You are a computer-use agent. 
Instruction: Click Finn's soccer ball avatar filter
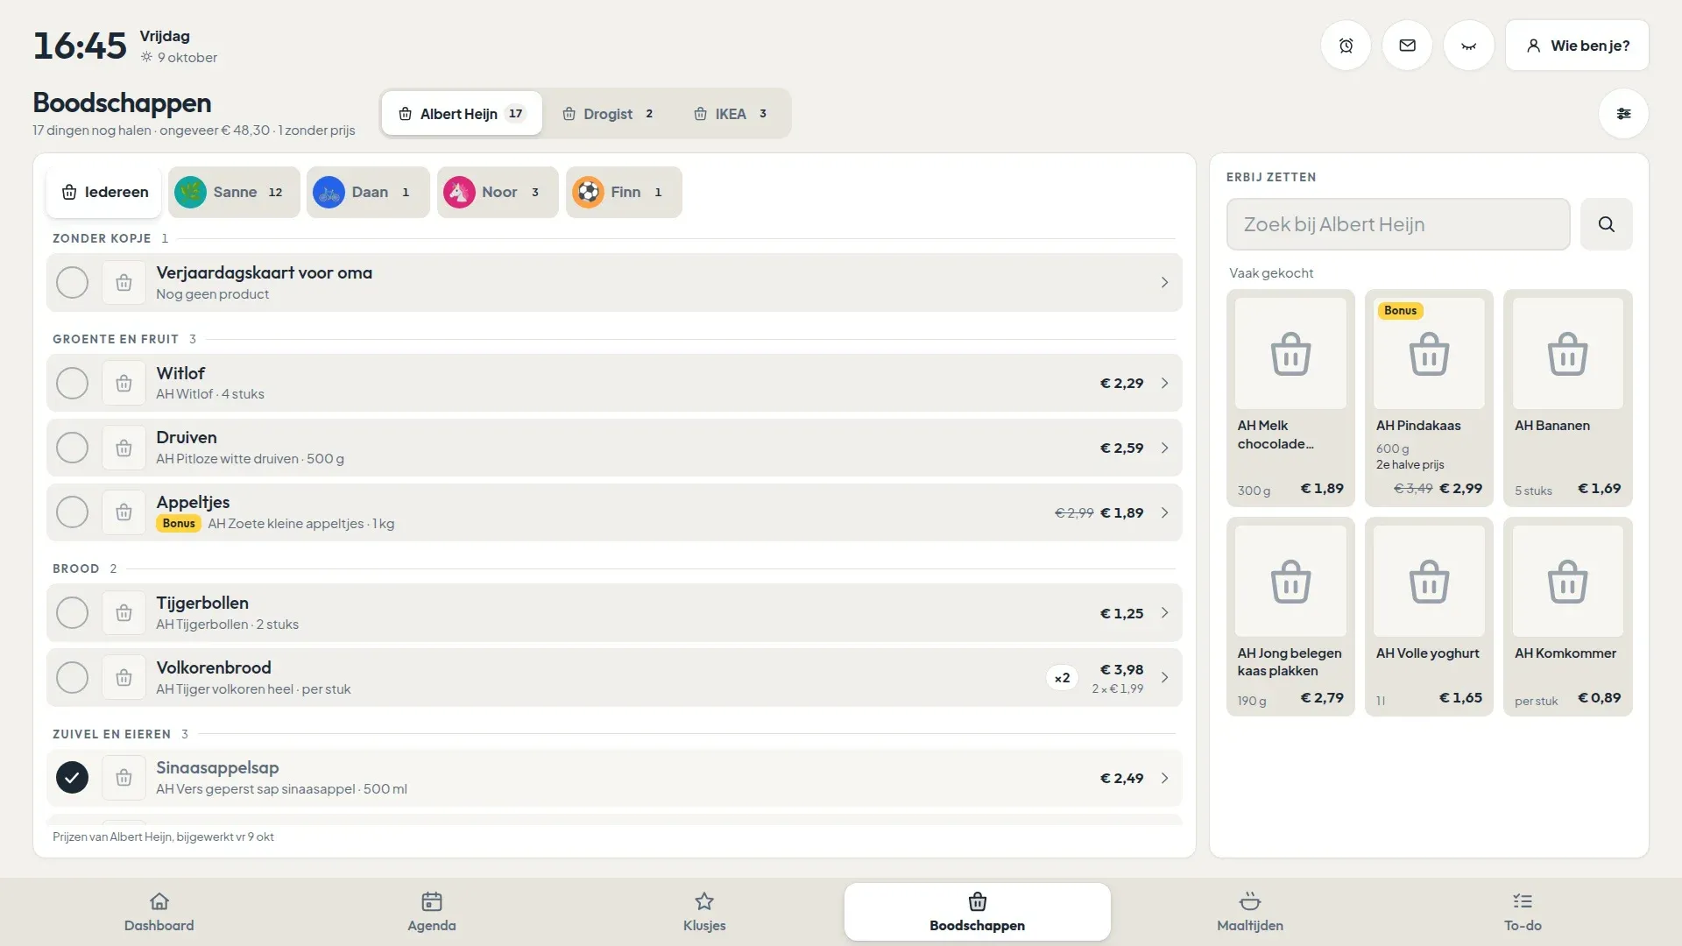tap(588, 192)
